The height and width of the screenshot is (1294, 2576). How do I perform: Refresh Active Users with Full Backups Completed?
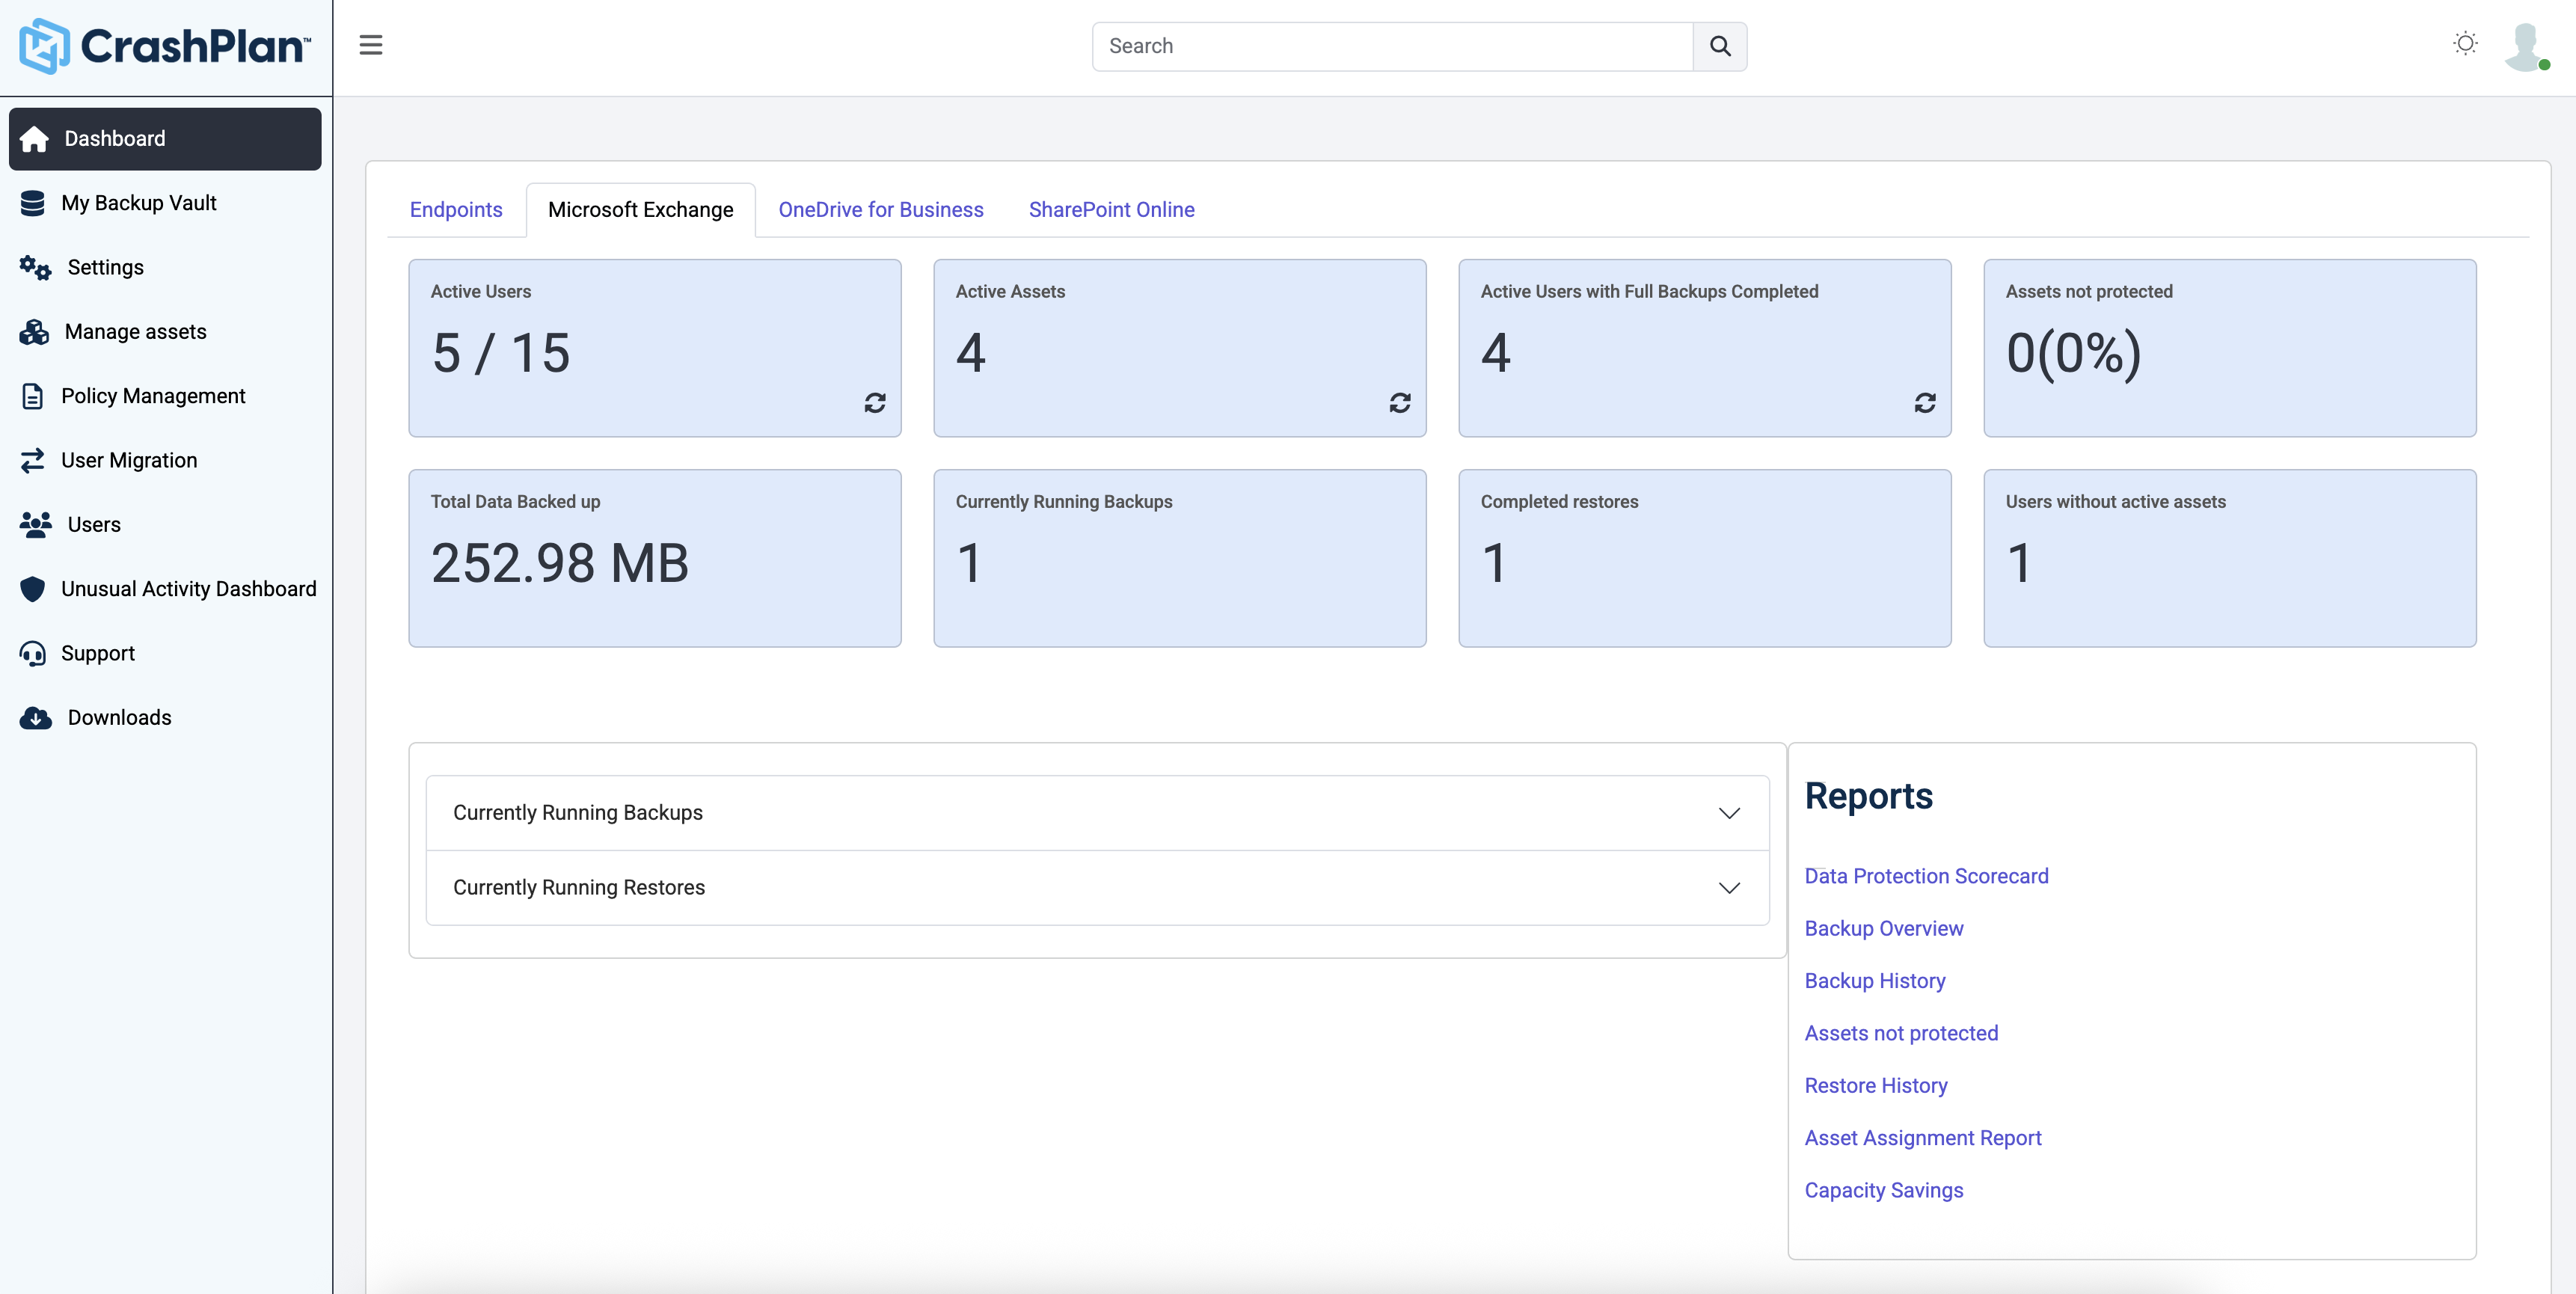coord(1924,403)
